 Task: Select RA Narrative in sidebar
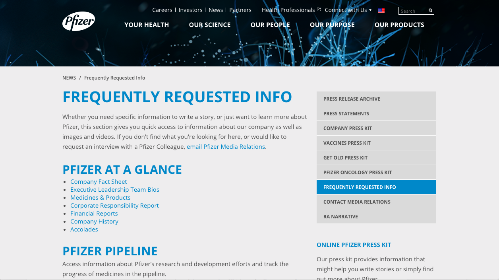pos(376,216)
